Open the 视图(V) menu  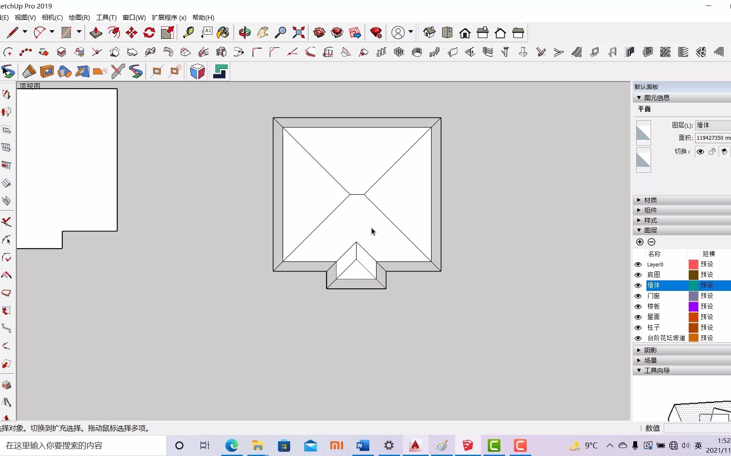coord(25,17)
